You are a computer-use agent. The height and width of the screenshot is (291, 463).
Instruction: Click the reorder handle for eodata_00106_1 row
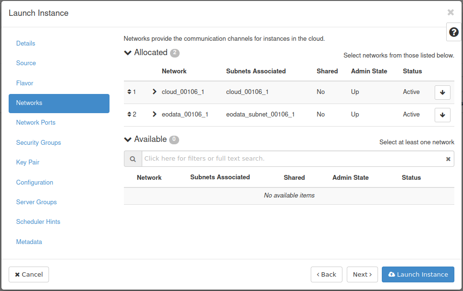129,114
